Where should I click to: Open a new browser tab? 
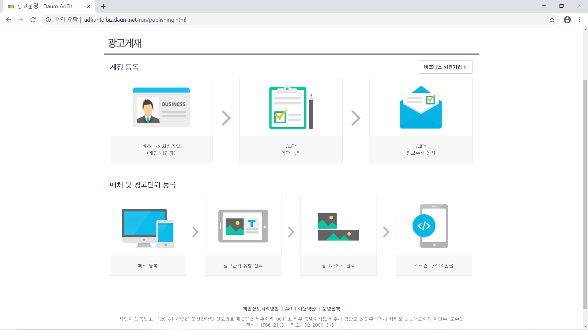(x=104, y=6)
